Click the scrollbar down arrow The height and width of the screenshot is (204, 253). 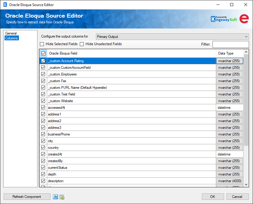pyautogui.click(x=246, y=185)
